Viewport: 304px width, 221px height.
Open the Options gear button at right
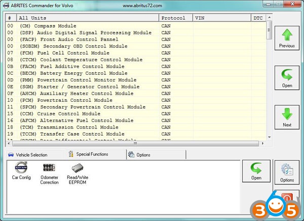pos(287,172)
